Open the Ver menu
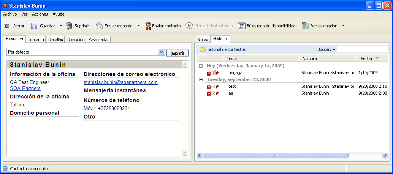 tap(24, 14)
